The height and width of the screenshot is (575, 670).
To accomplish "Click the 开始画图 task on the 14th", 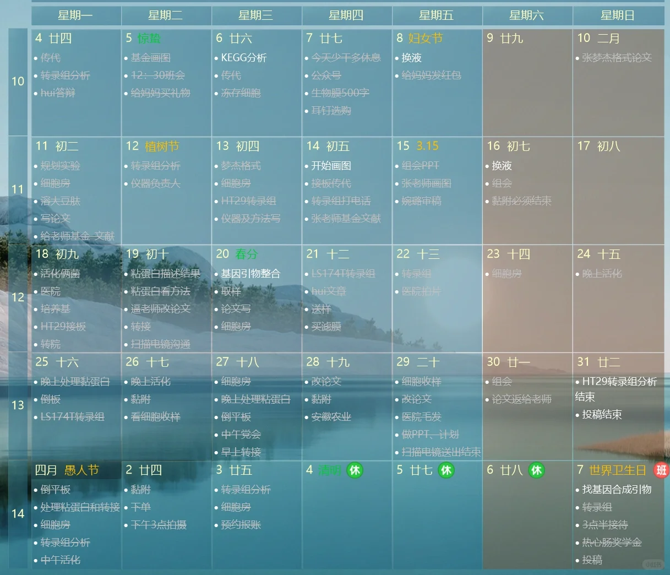I will coord(331,165).
